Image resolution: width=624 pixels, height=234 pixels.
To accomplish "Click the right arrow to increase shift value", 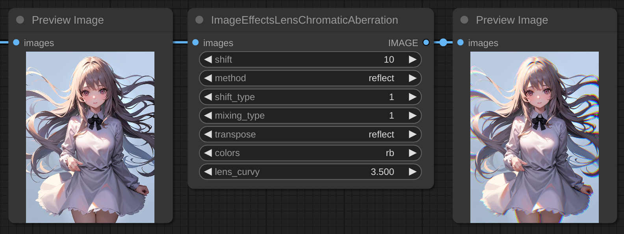I will pyautogui.click(x=412, y=59).
